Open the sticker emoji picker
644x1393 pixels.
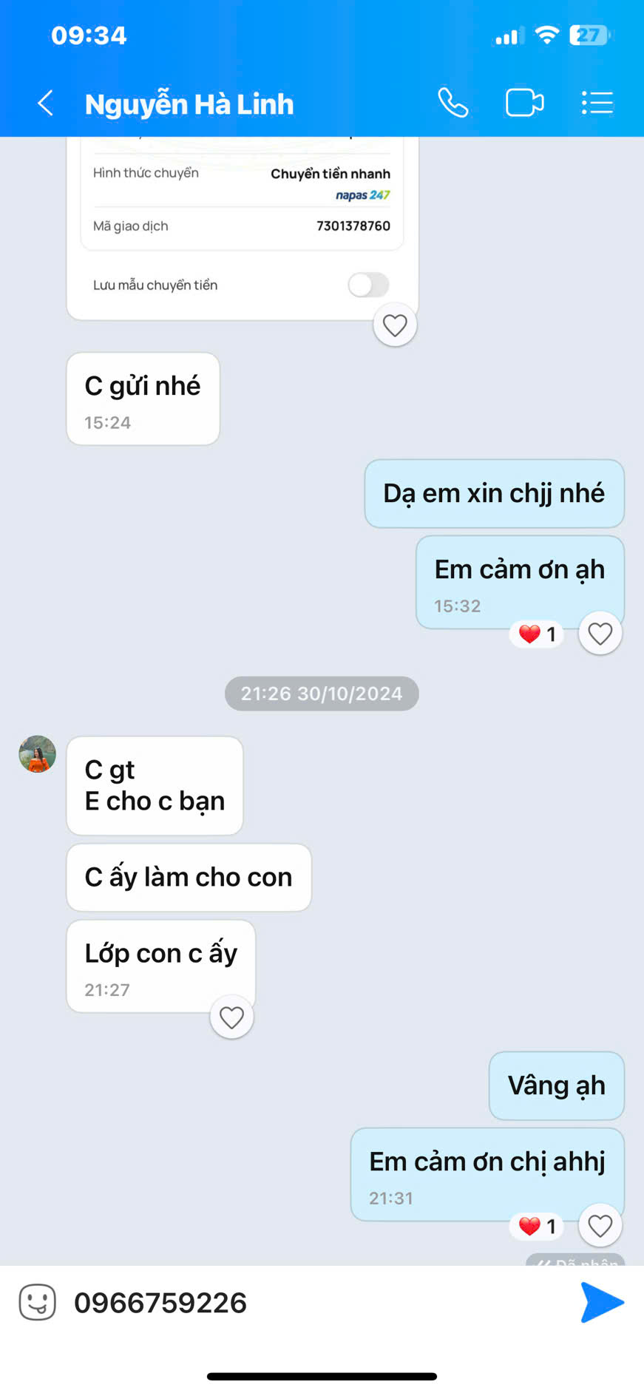(x=38, y=1302)
